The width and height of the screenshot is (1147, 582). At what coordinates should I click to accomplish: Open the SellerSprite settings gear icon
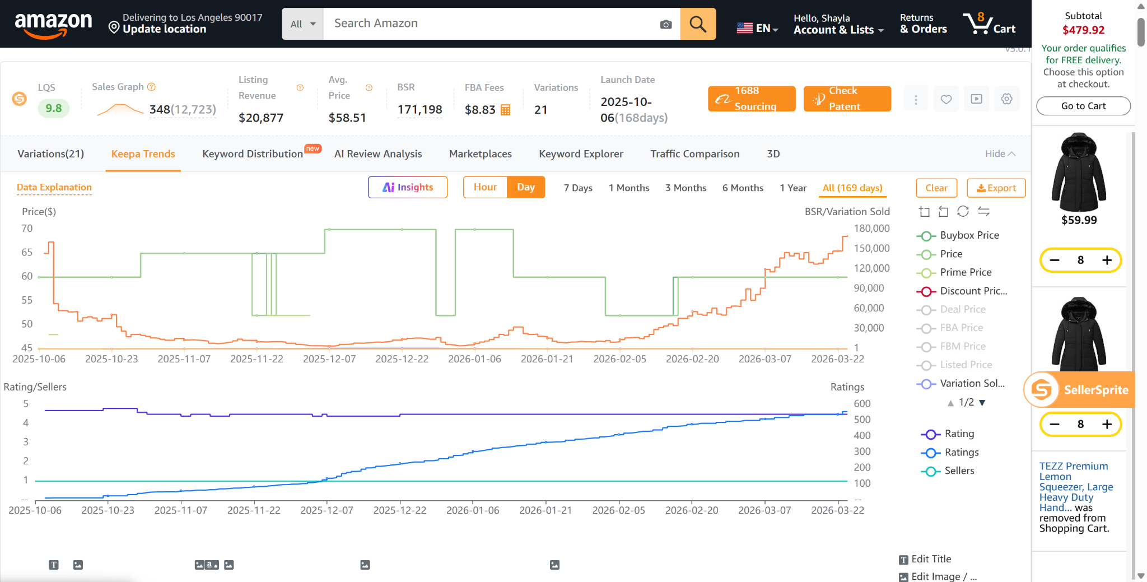[1007, 99]
